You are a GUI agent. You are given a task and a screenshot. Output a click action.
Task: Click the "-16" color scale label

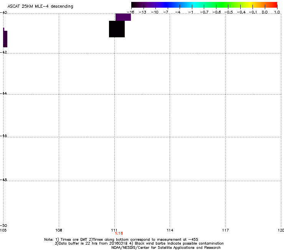(x=130, y=12)
